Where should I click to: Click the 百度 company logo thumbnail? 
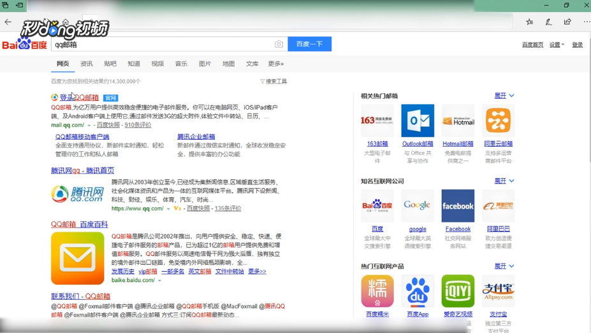(x=377, y=205)
